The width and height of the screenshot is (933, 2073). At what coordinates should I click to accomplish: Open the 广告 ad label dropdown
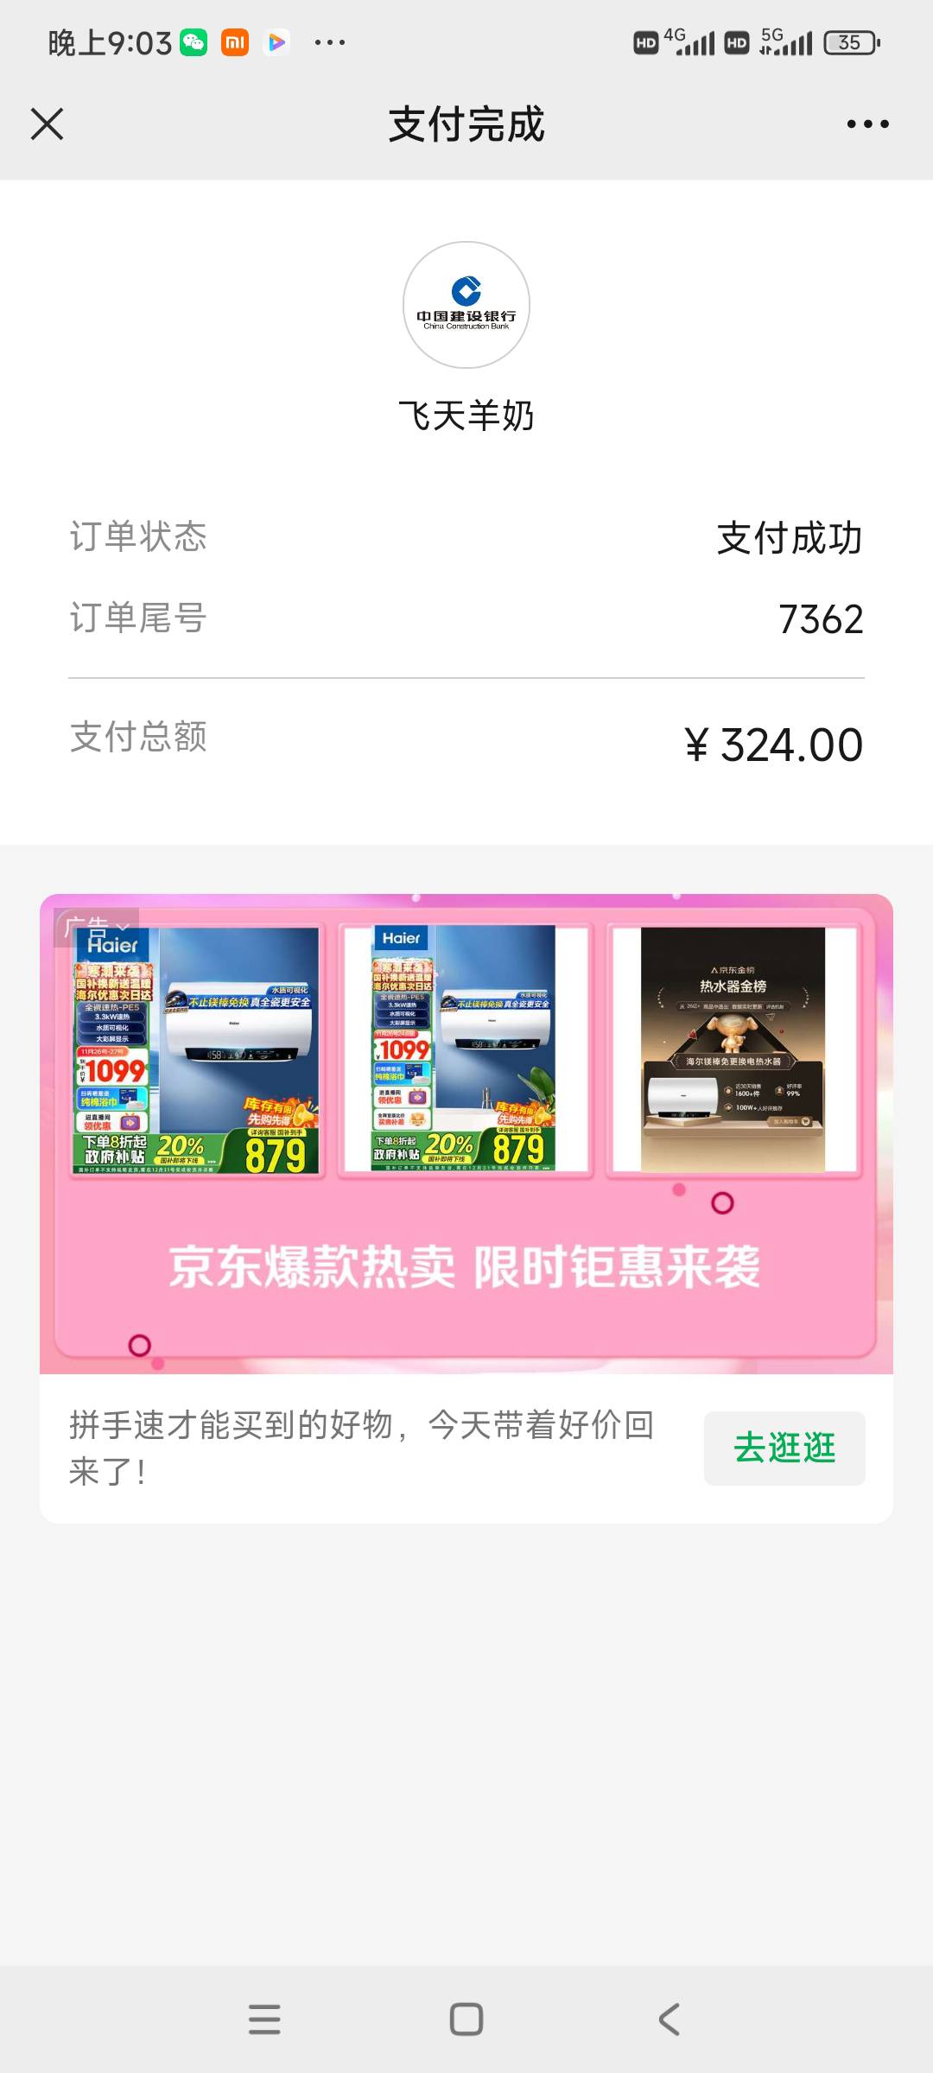click(96, 928)
